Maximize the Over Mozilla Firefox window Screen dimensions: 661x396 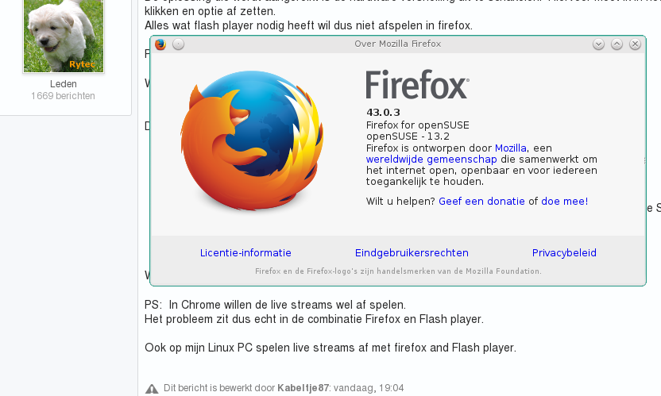[x=617, y=44]
